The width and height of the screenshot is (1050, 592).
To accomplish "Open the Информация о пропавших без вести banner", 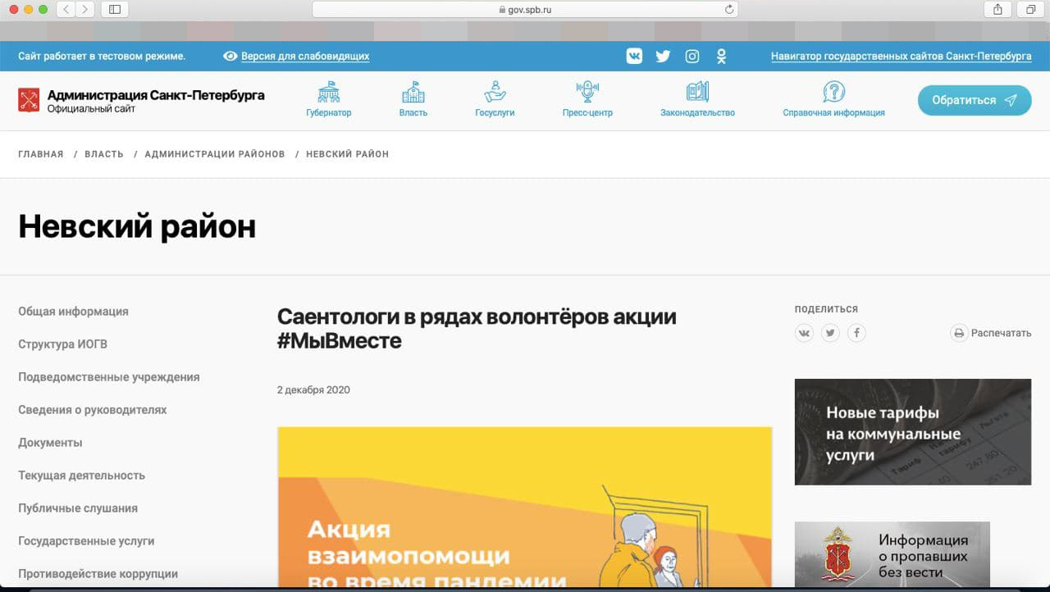I will pos(892,555).
